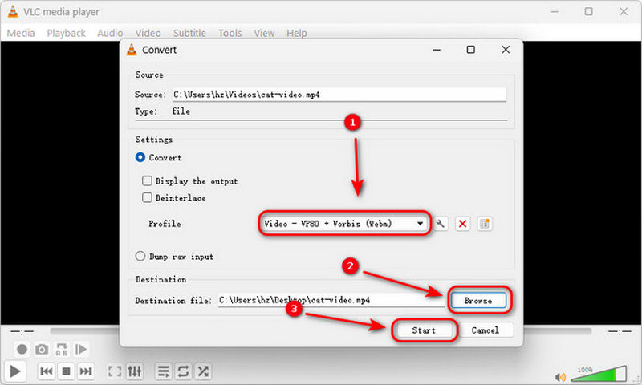The width and height of the screenshot is (642, 385).
Task: Toggle the playlist view icon
Action: pos(163,371)
